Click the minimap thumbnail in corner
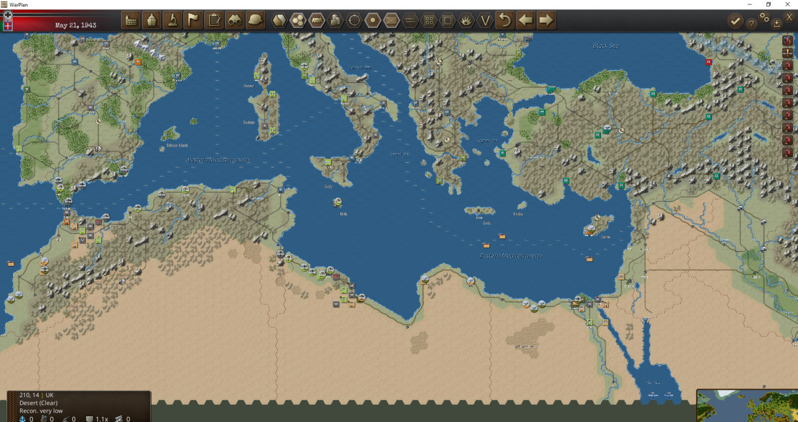The height and width of the screenshot is (422, 798). tap(747, 406)
